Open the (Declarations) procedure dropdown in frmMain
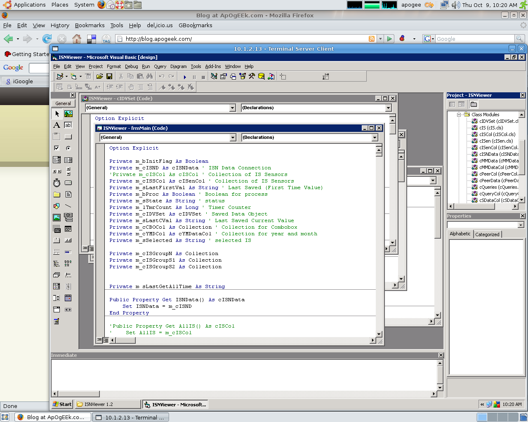Screen dimensions: 528x422 (375, 138)
